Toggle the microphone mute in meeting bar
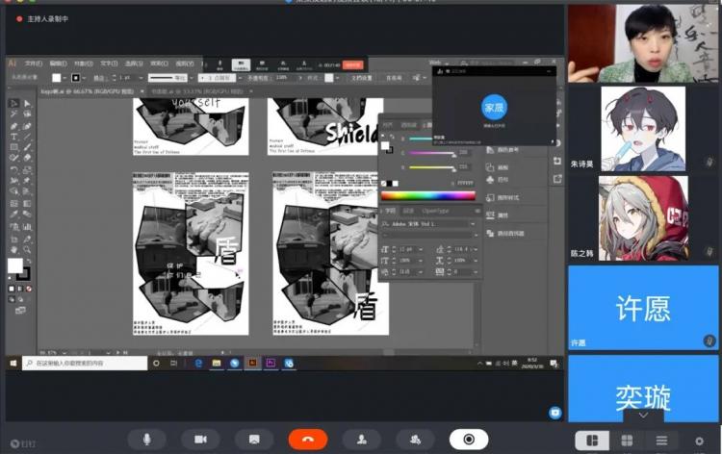This screenshot has width=722, height=454. click(147, 440)
